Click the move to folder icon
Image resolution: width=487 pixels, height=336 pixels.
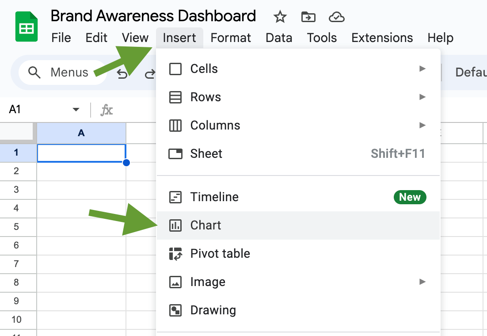(x=308, y=17)
